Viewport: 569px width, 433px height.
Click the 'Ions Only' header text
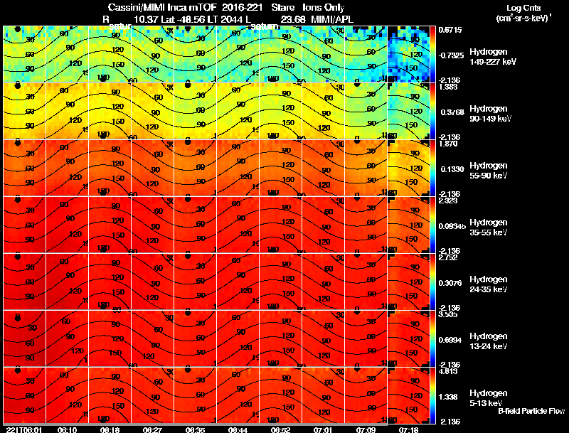(x=324, y=7)
